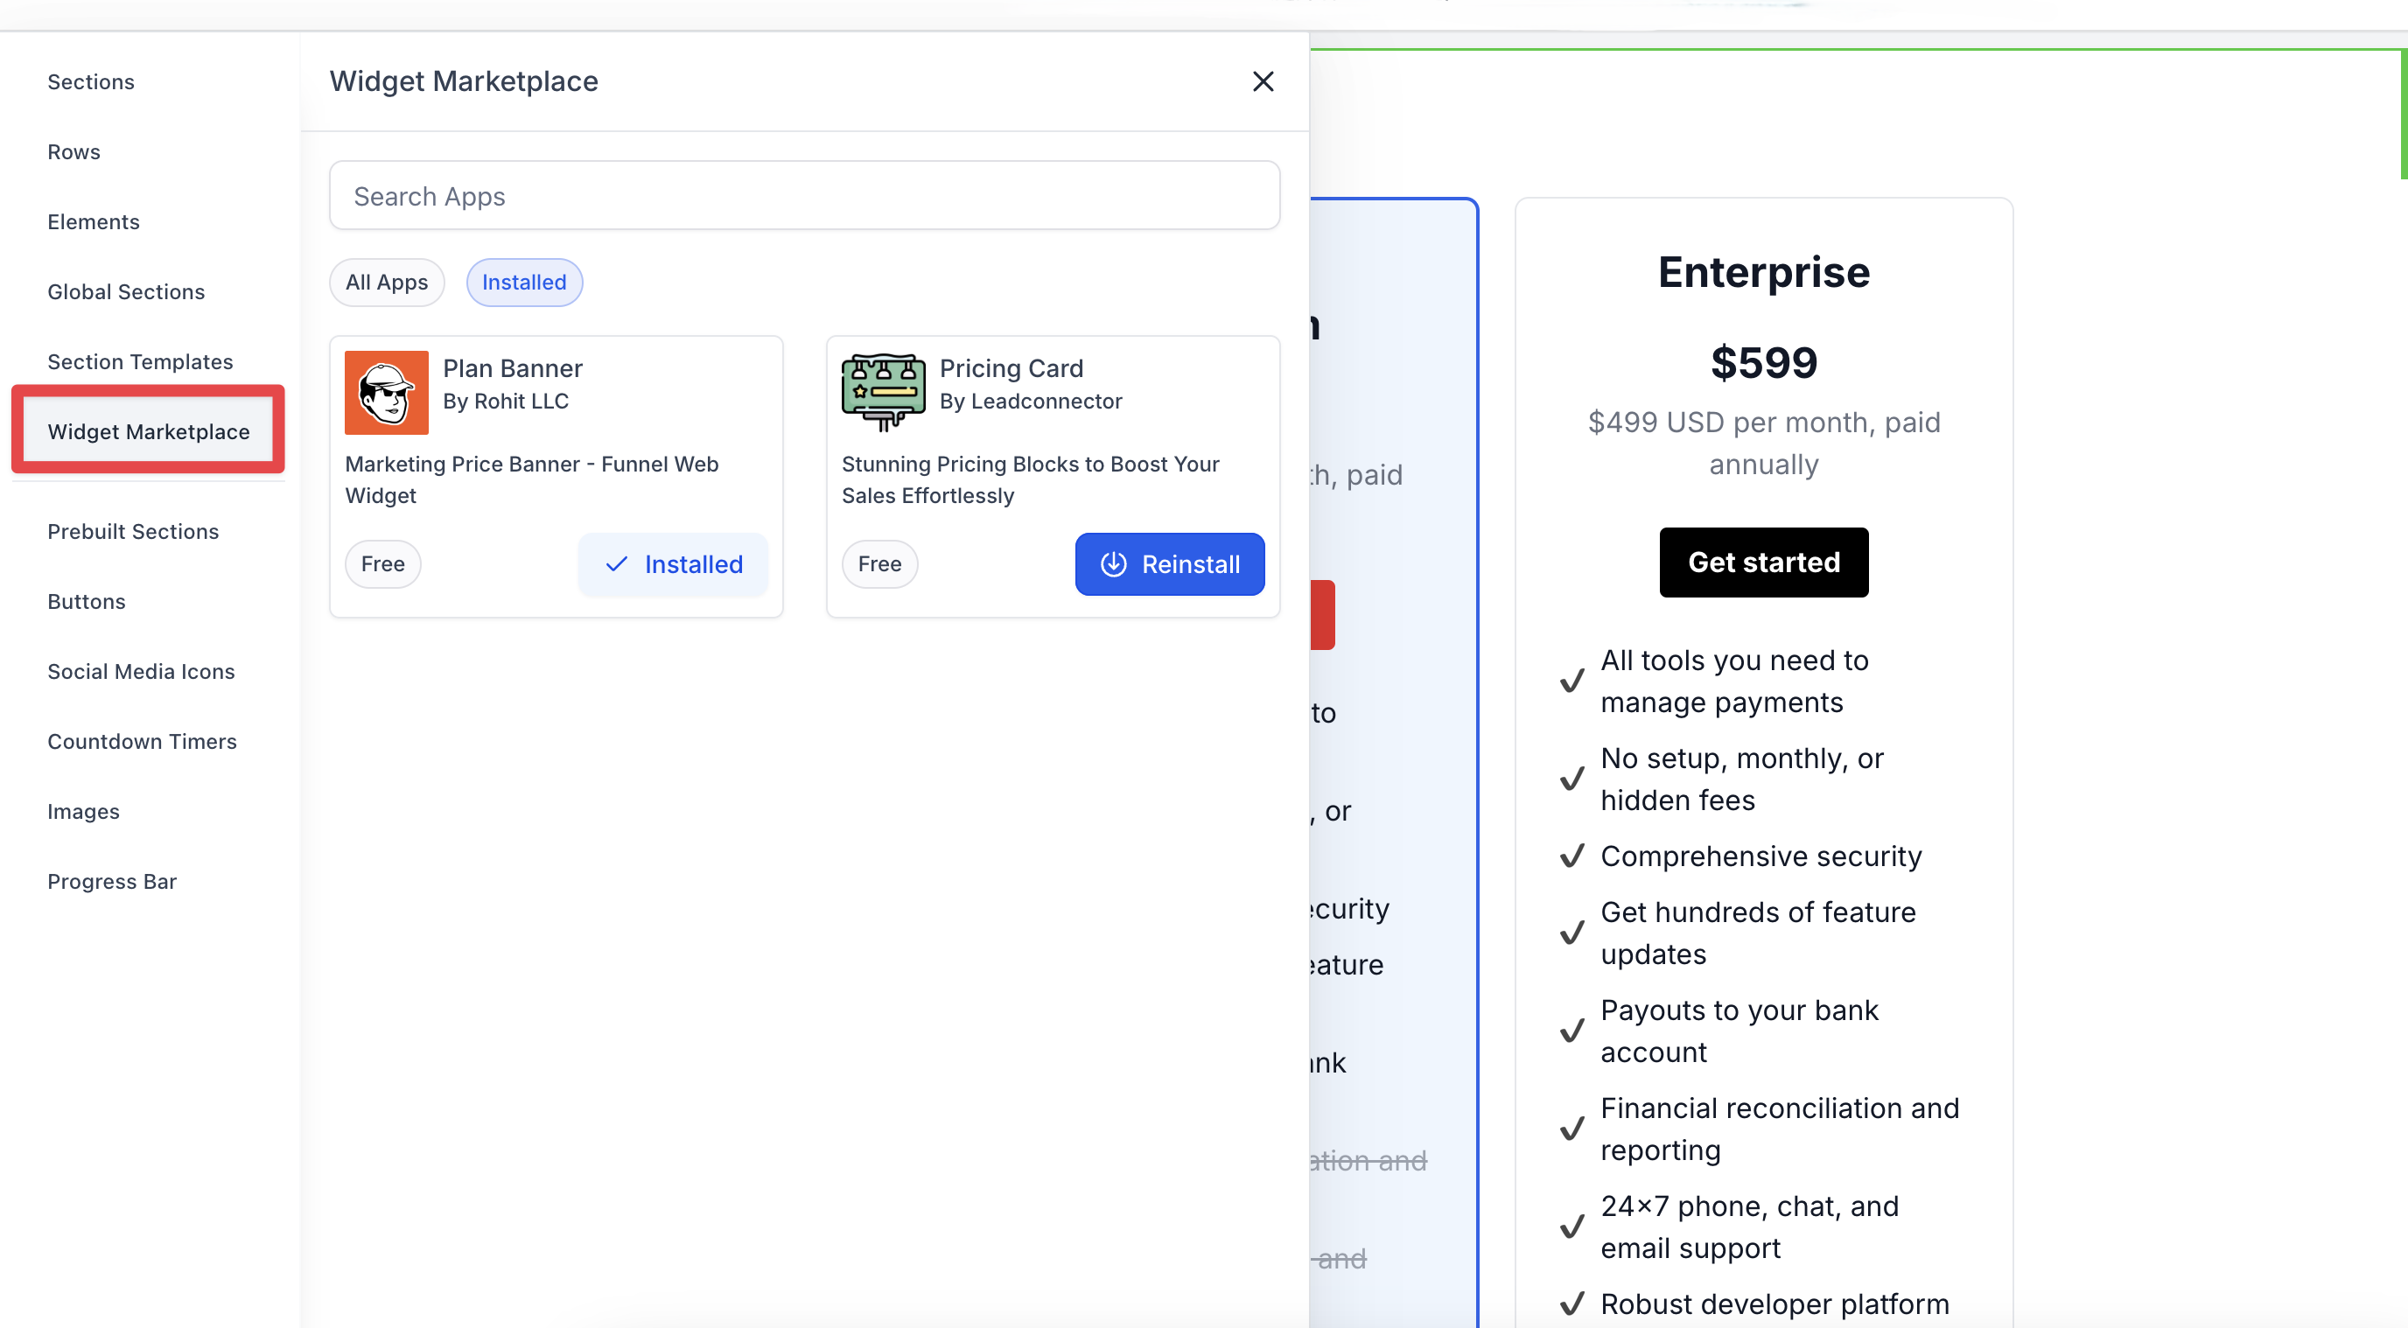Screen dimensions: 2408x1328
Task: Open Elements in the sidebar
Action: [94, 222]
